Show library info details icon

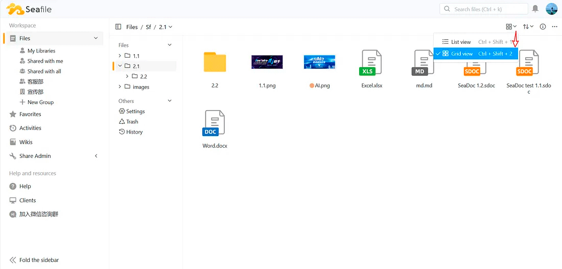[543, 27]
